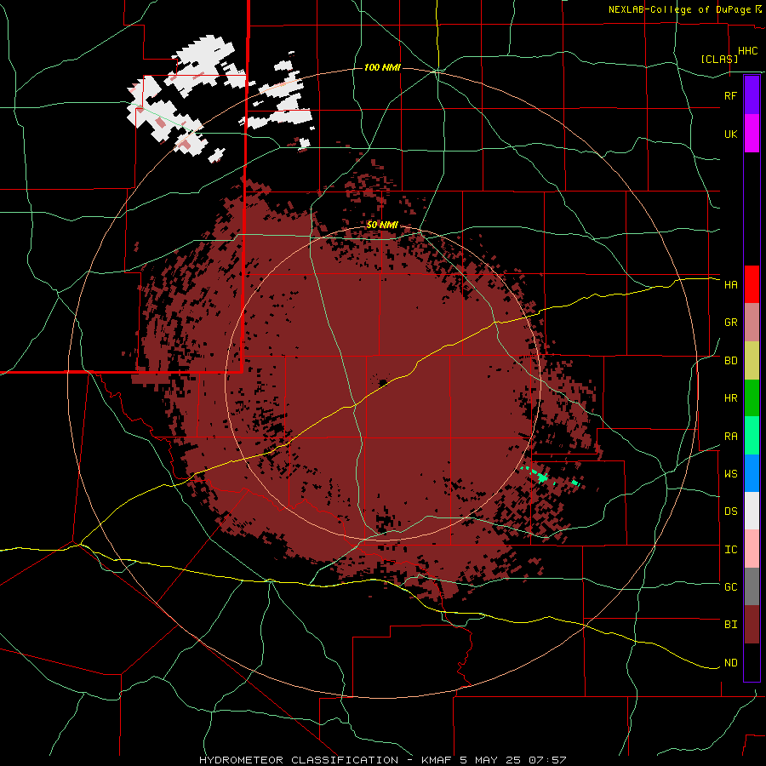This screenshot has height=766, width=766.
Task: Click the RF legend label
Action: 730,95
